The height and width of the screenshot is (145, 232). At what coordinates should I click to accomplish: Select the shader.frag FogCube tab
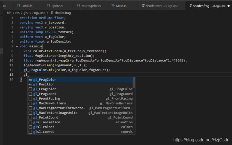click(x=209, y=6)
